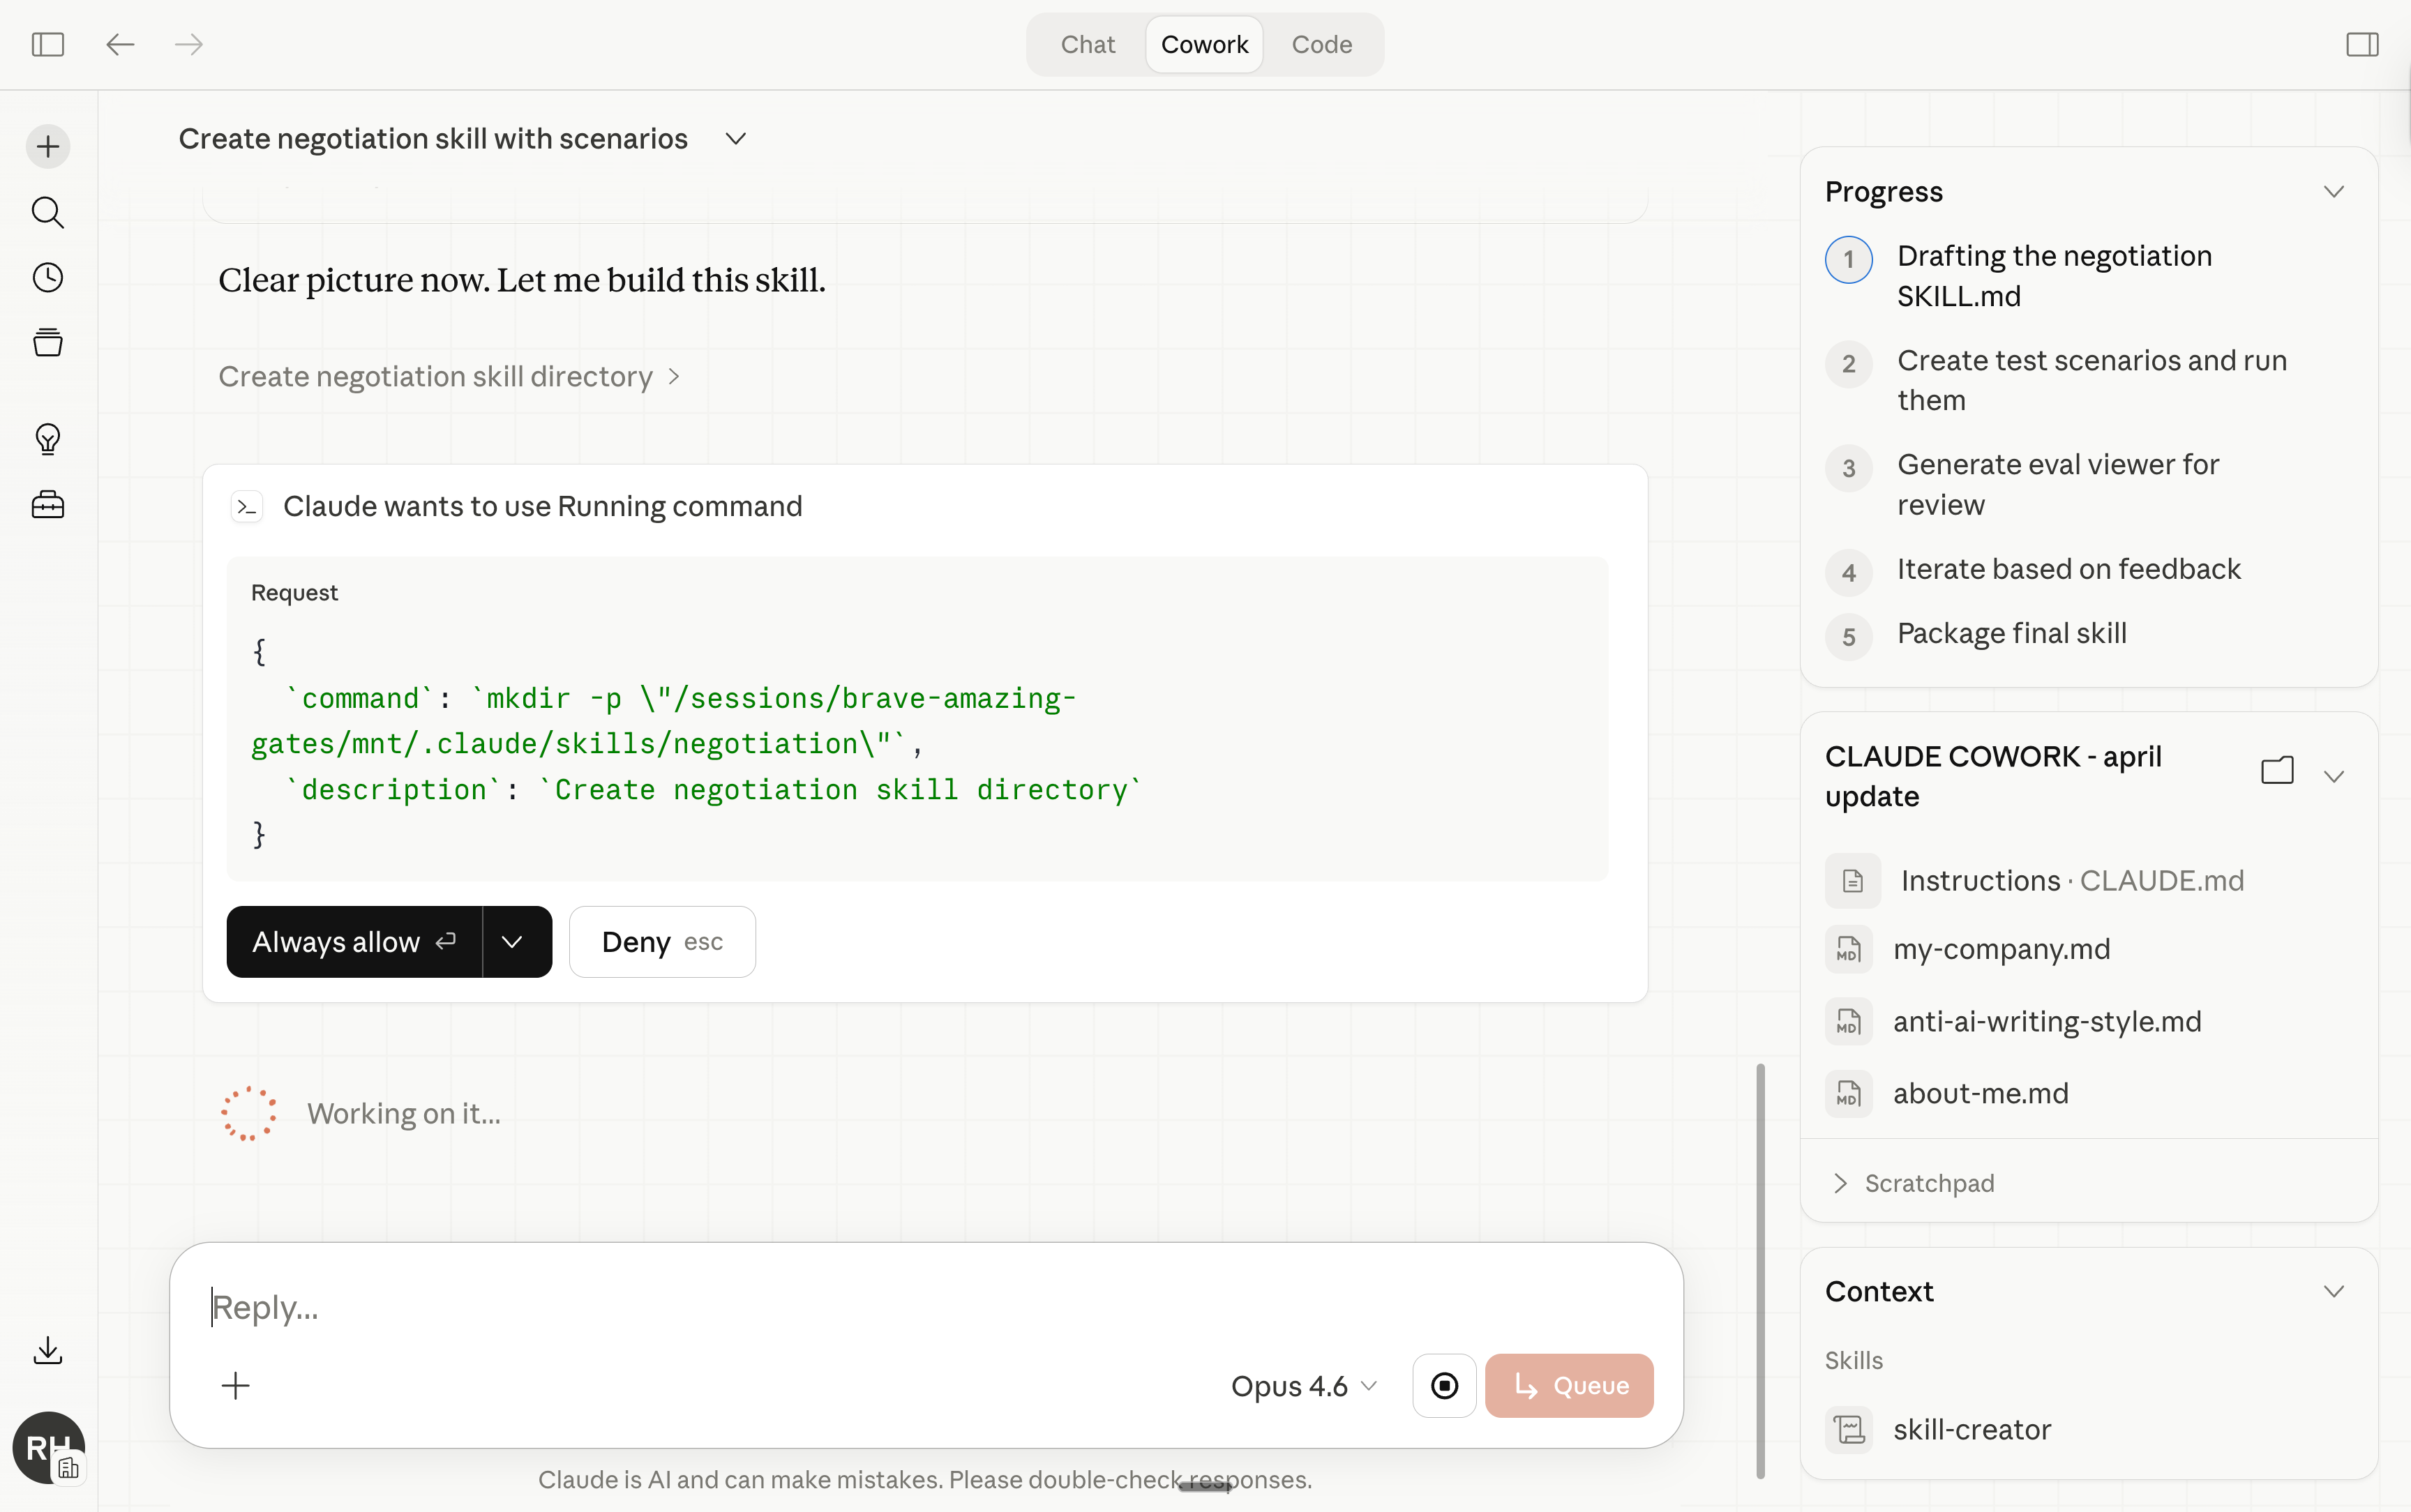The width and height of the screenshot is (2411, 1512).
Task: Open Always allow options dropdown arrow
Action: [x=512, y=942]
